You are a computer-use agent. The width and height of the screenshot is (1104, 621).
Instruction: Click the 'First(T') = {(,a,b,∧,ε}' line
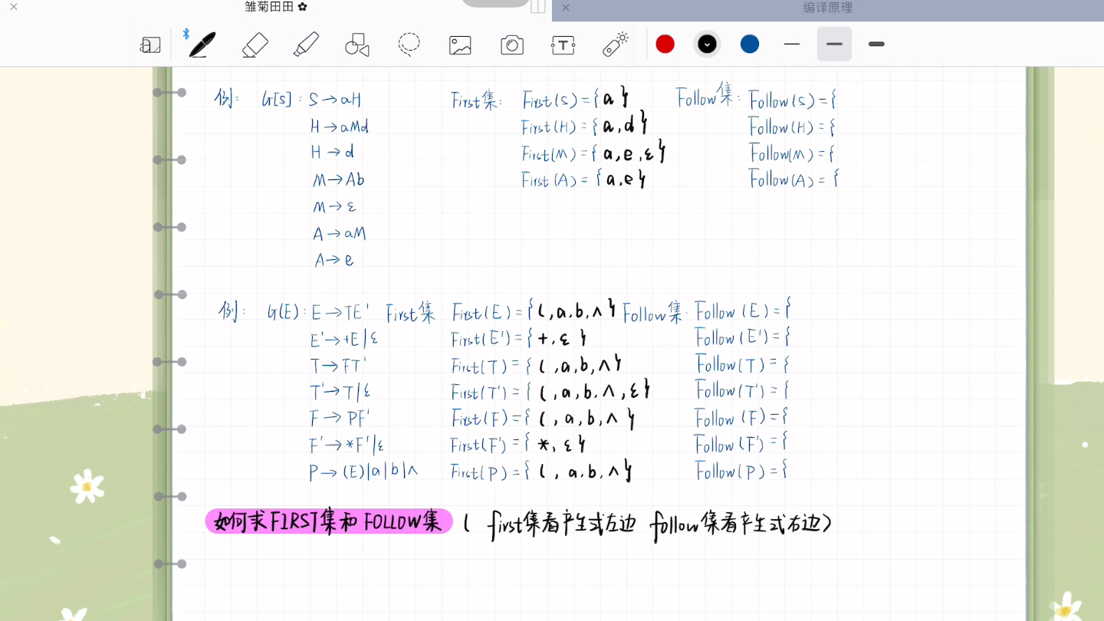550,391
